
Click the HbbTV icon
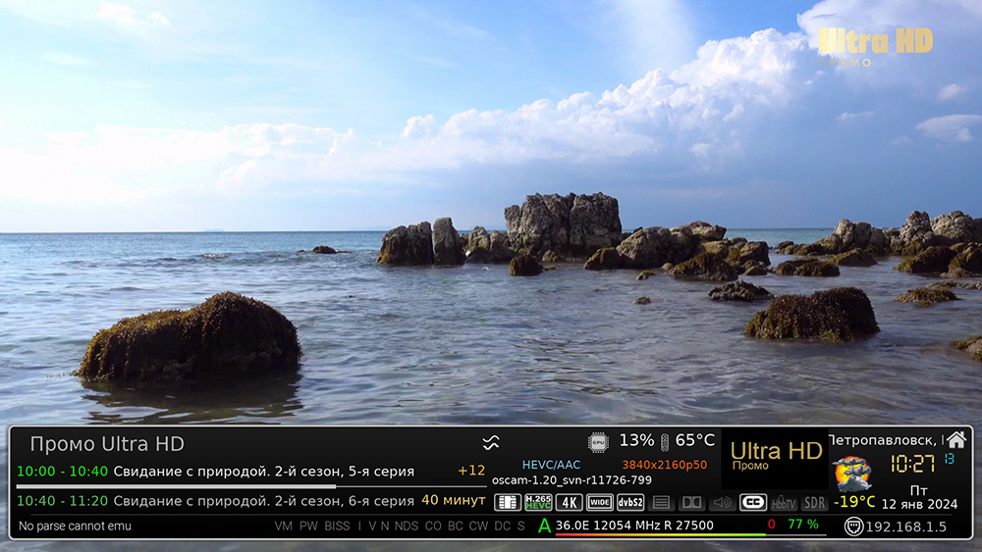click(784, 503)
